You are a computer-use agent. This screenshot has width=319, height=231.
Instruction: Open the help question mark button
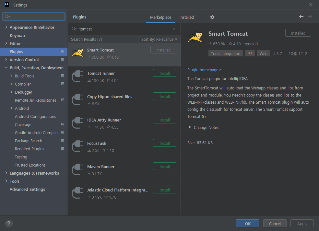tap(9, 224)
